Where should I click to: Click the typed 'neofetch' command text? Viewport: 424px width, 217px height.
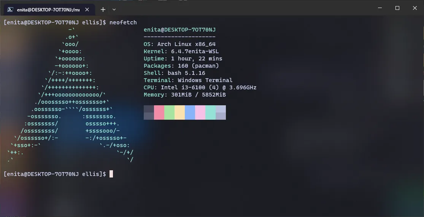click(123, 22)
